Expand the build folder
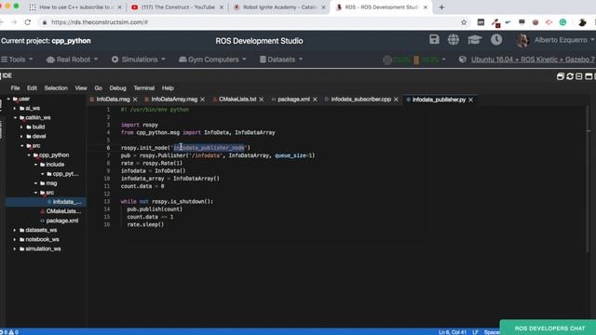This screenshot has width=596, height=335. coord(21,127)
